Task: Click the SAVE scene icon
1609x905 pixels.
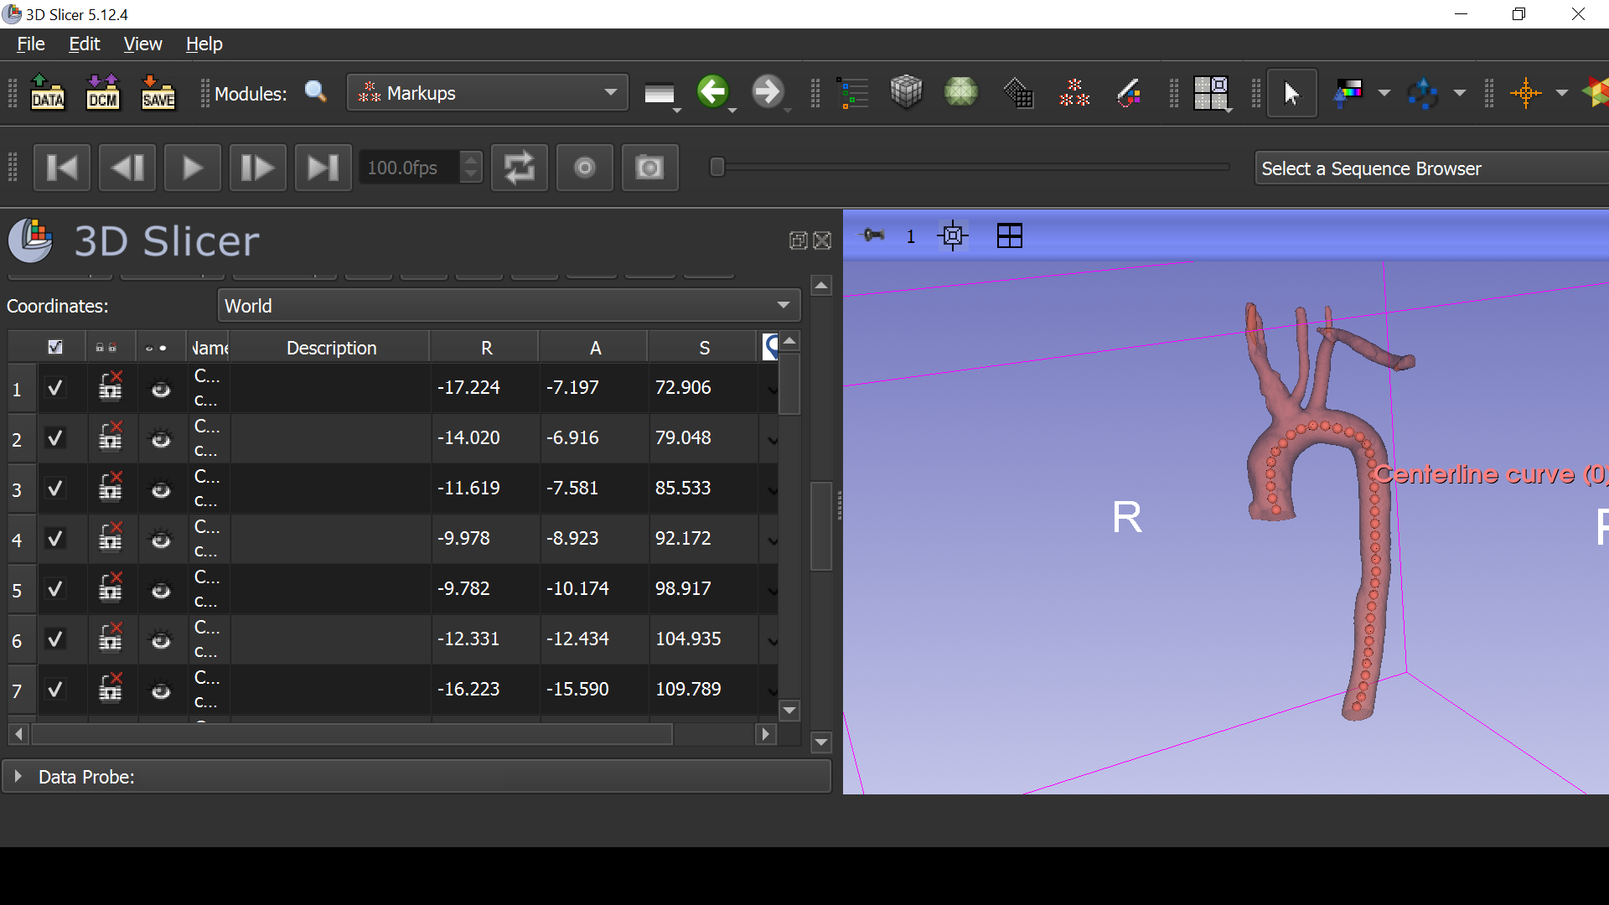Action: tap(158, 92)
